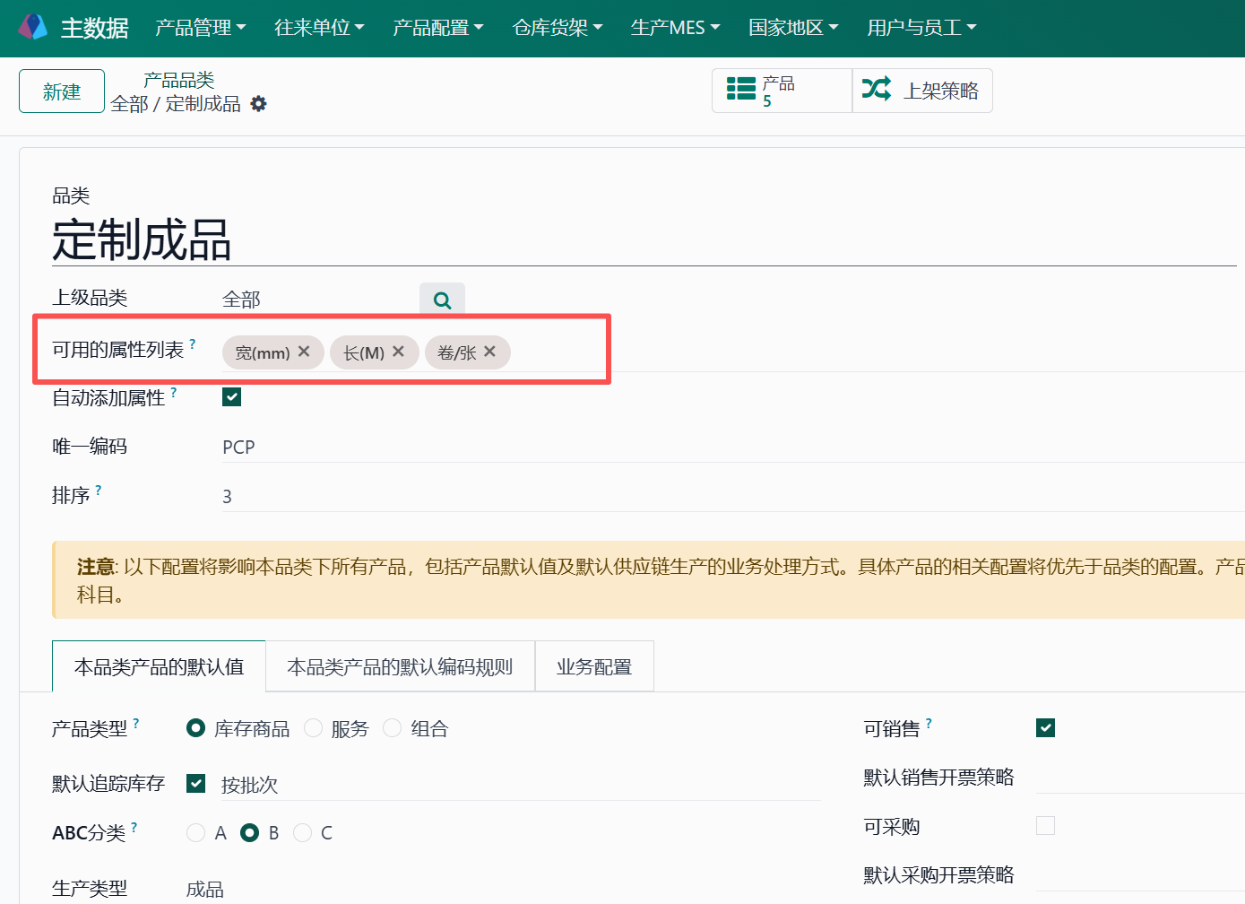Uncheck the 自动添加属性 checkbox
Screen dimensions: 1245x904
pos(231,395)
